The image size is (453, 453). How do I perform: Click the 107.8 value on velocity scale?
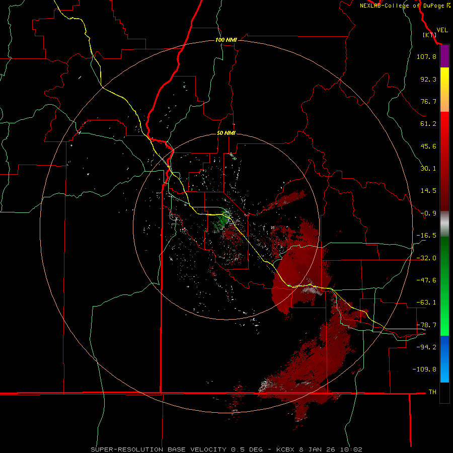tap(426, 56)
